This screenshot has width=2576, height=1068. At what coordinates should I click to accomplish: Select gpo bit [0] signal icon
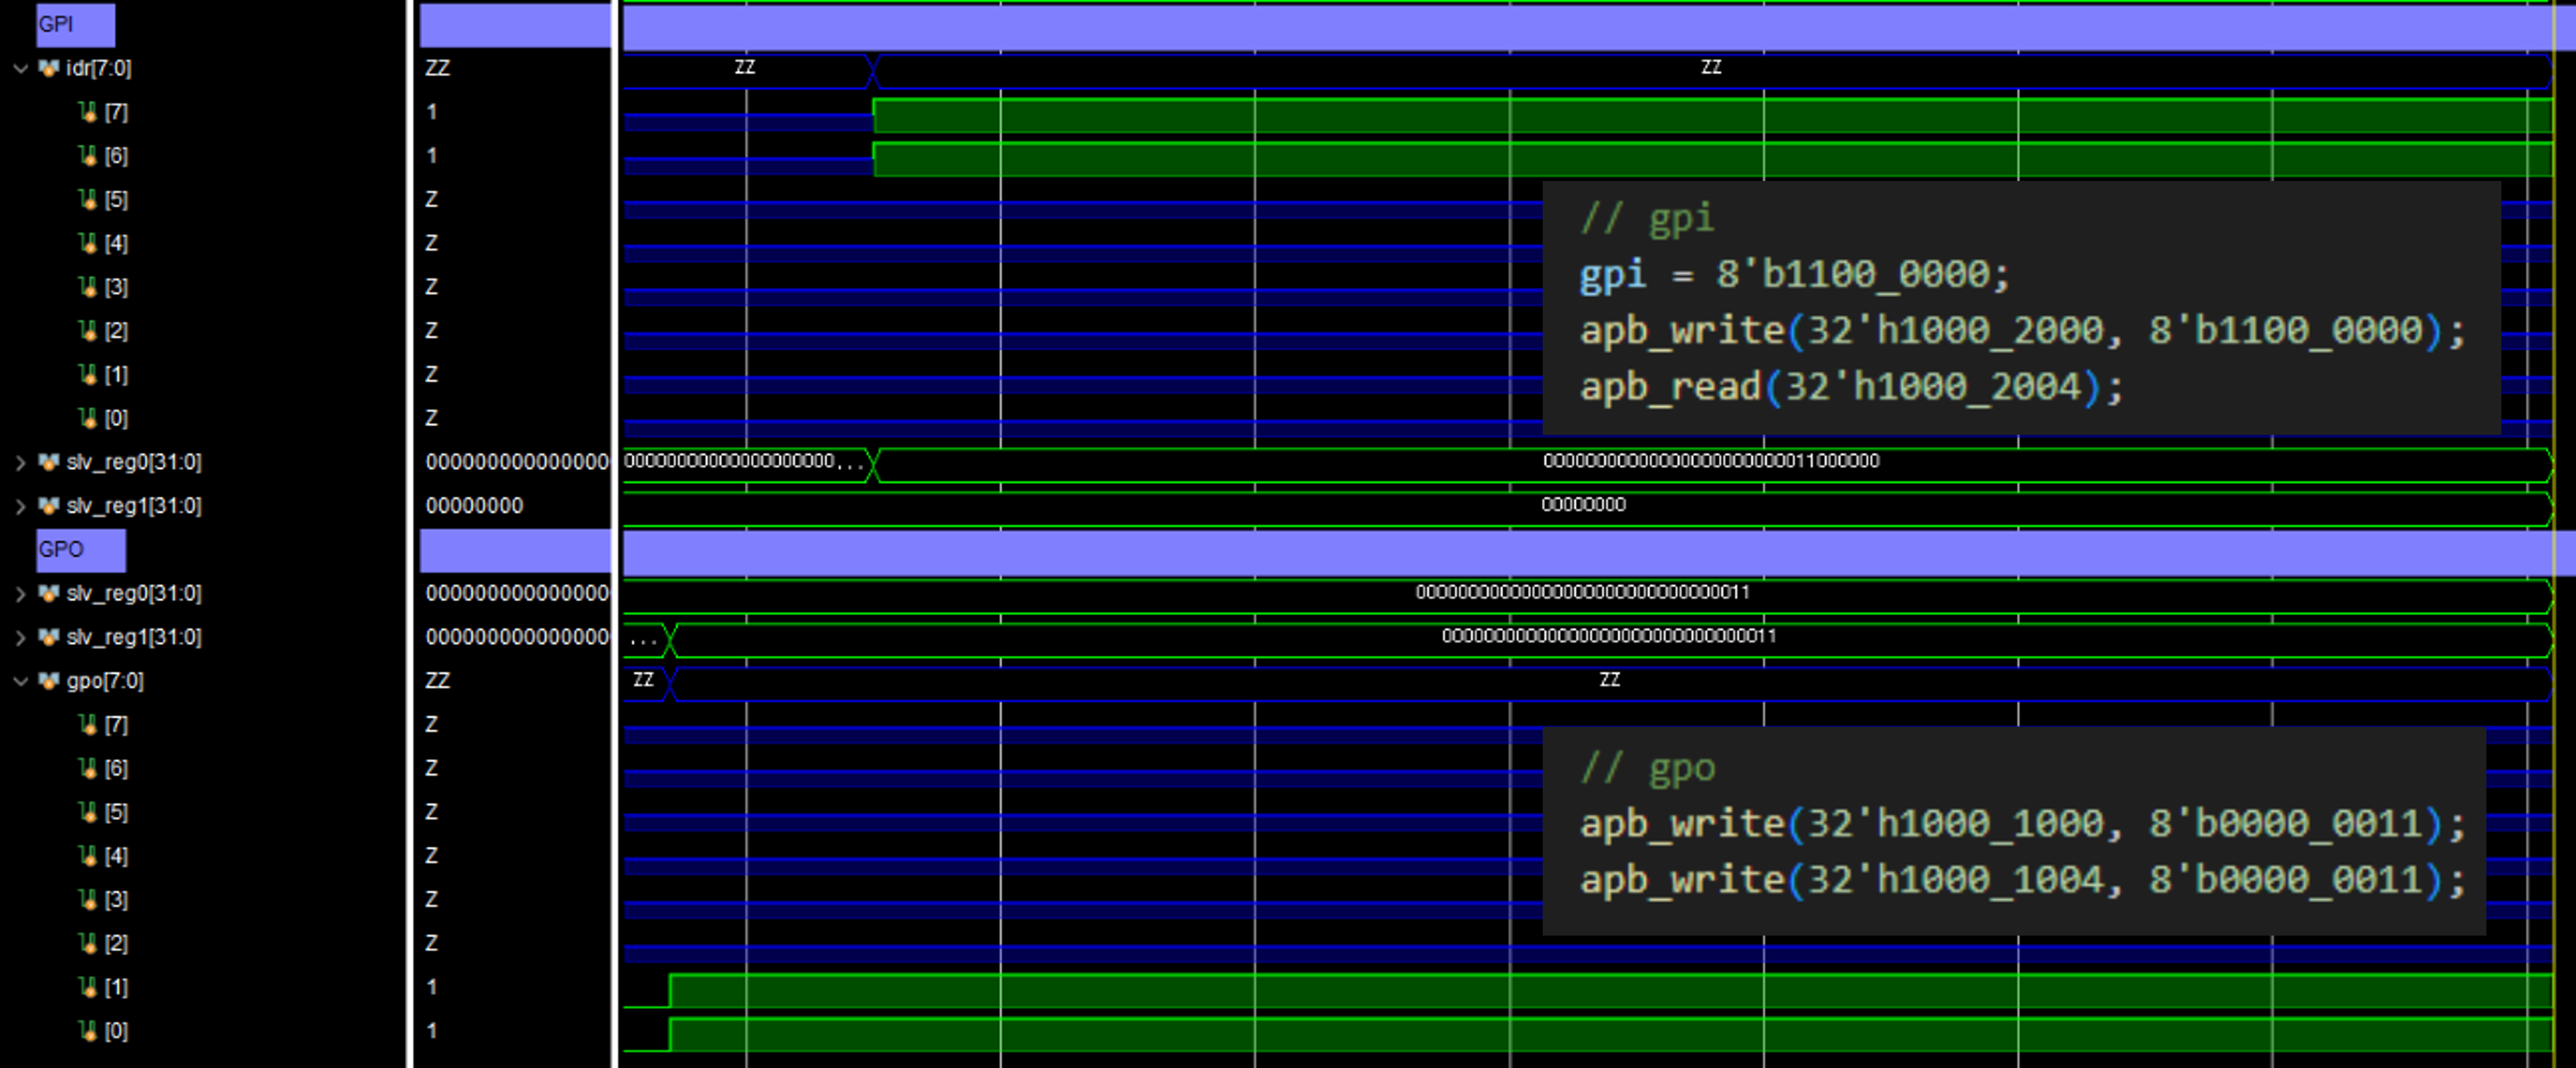88,1031
